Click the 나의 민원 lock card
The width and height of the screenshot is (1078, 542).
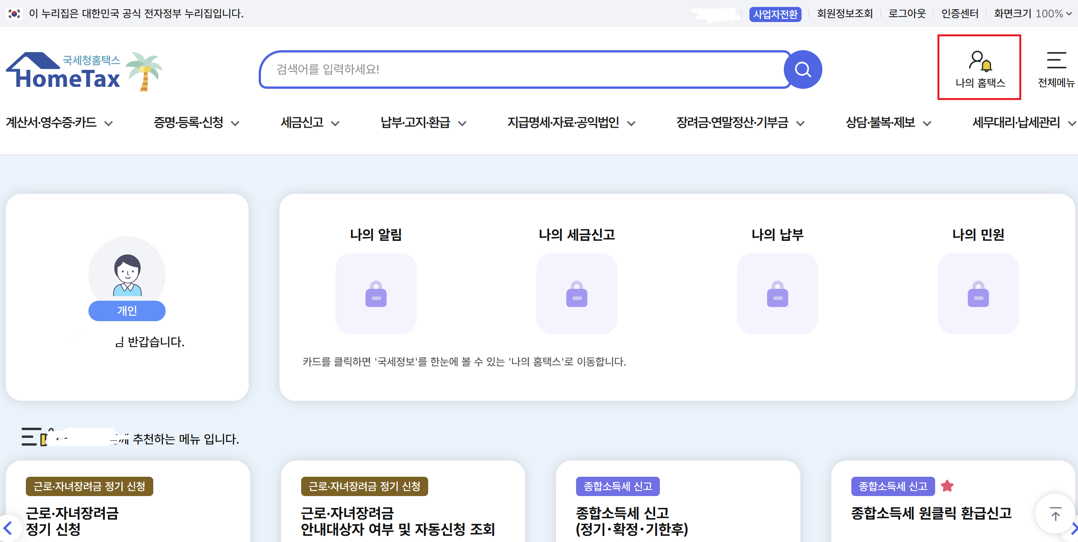click(978, 293)
